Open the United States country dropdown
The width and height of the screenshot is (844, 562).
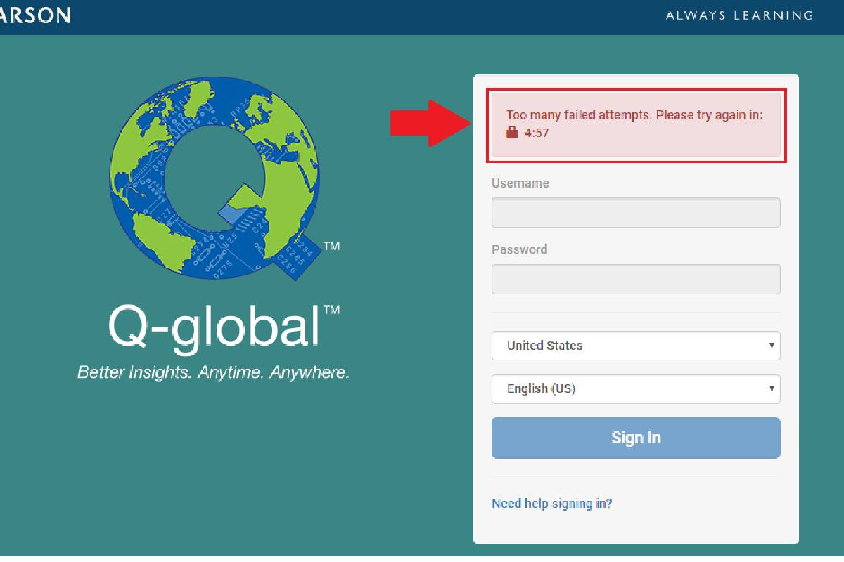636,346
